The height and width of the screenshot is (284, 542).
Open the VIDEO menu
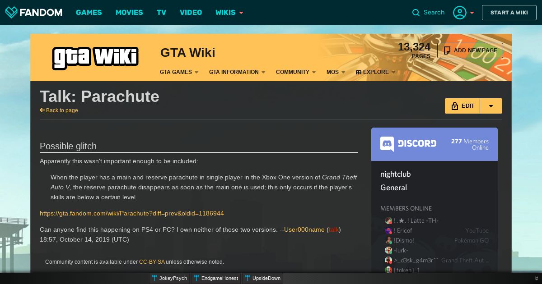click(191, 13)
